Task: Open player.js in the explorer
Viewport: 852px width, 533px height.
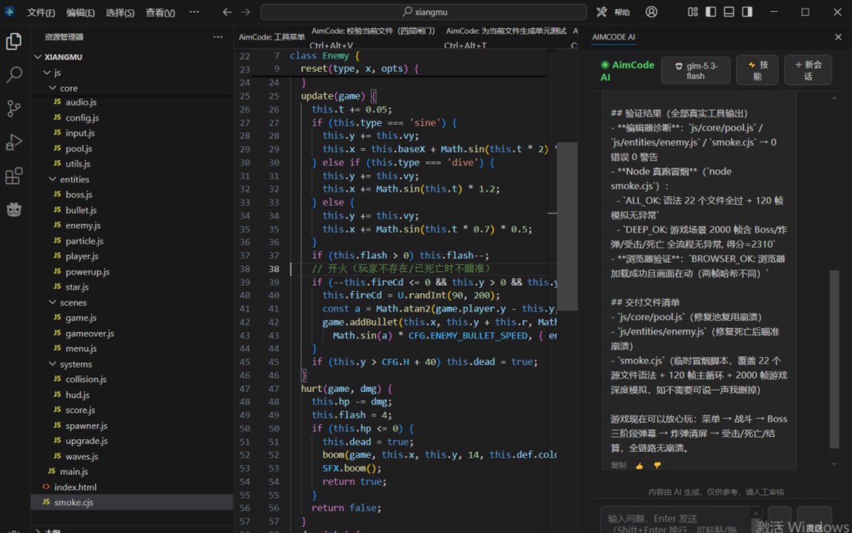Action: coord(82,257)
